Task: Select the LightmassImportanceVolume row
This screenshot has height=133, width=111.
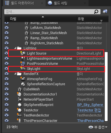Action: (55, 59)
